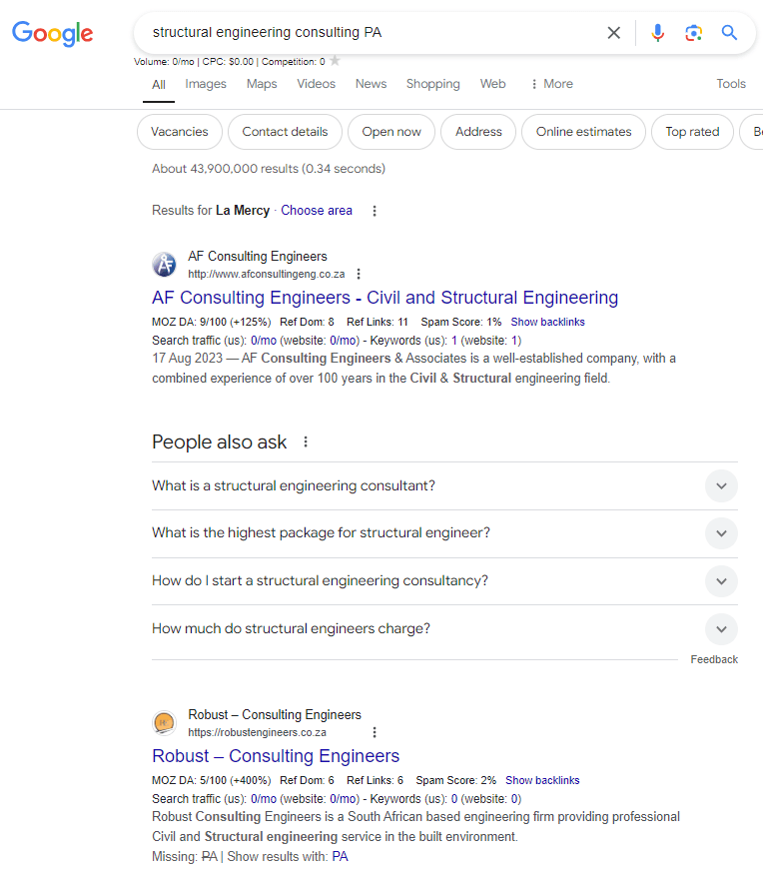Click the Google logo
Image resolution: width=763 pixels, height=873 pixels.
tap(52, 33)
